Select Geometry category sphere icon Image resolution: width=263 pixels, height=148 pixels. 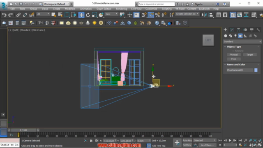click(226, 36)
